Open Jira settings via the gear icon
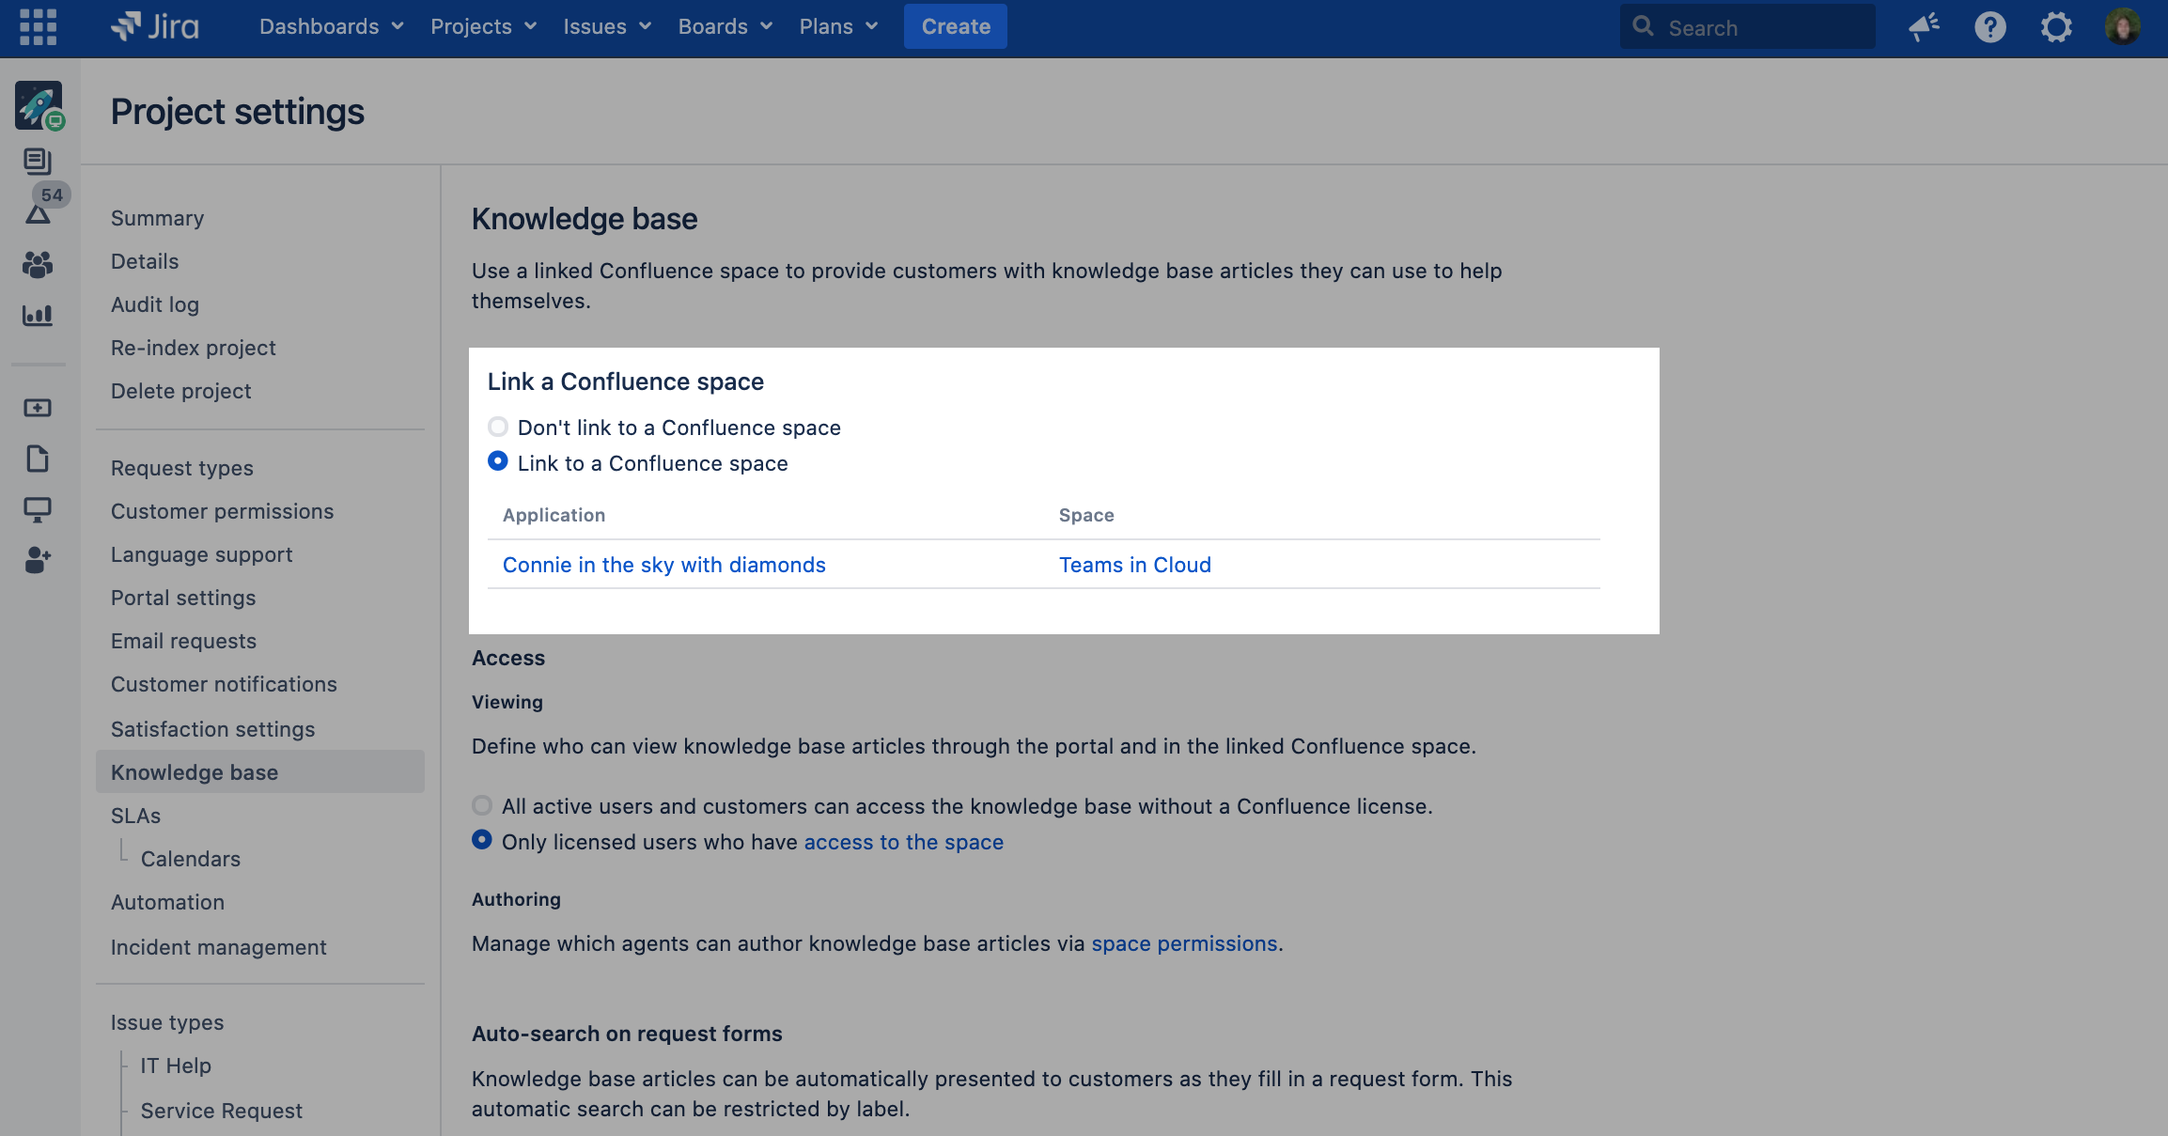This screenshot has height=1136, width=2168. 2056,26
